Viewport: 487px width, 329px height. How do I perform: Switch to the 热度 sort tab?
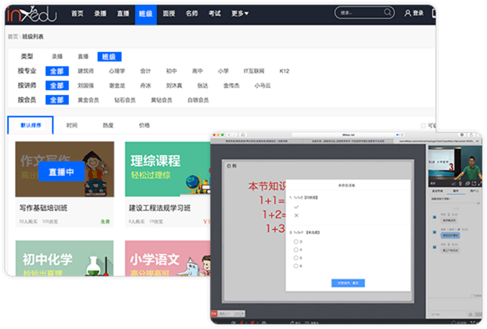click(x=108, y=125)
